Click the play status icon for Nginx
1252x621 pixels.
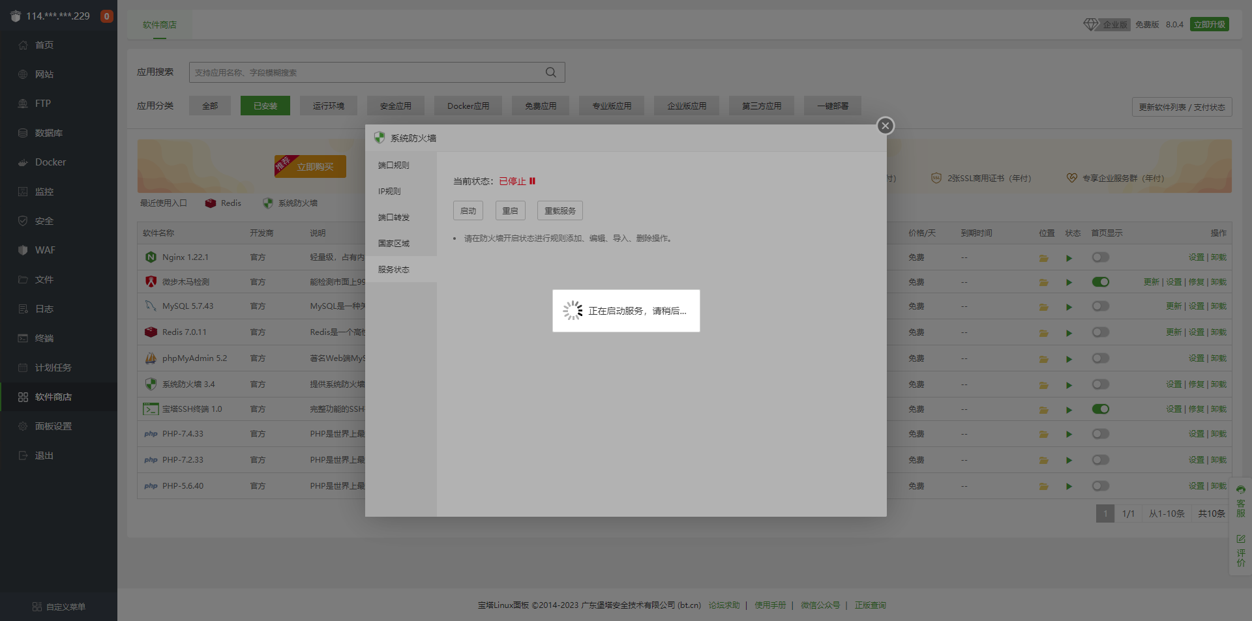tap(1069, 258)
